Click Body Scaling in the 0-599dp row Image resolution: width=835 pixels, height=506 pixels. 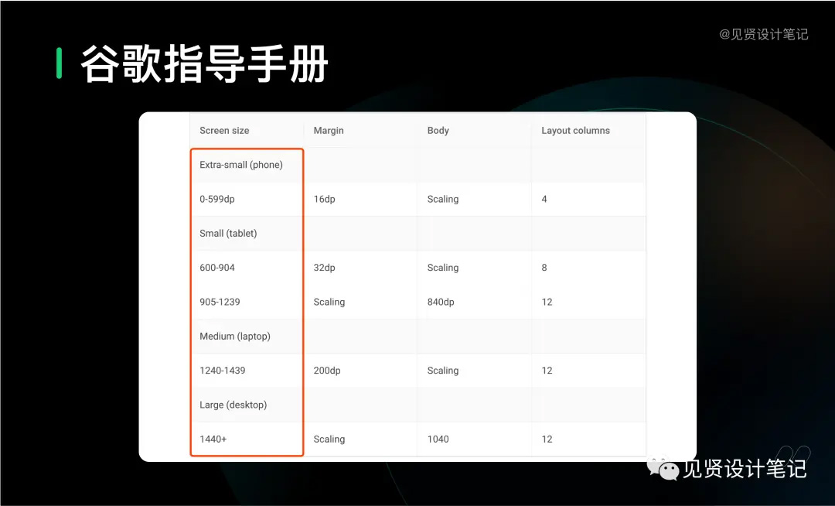tap(443, 199)
